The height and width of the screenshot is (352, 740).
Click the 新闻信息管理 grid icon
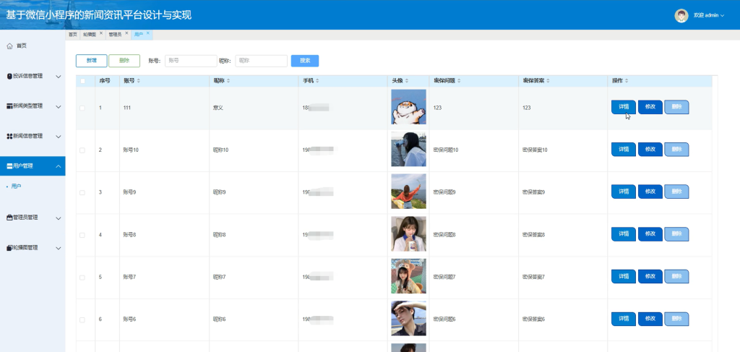click(9, 137)
